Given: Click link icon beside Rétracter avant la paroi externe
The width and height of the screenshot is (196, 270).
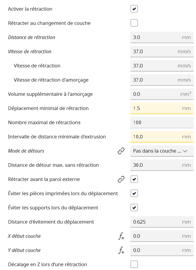Looking at the screenshot, I should (121, 179).
